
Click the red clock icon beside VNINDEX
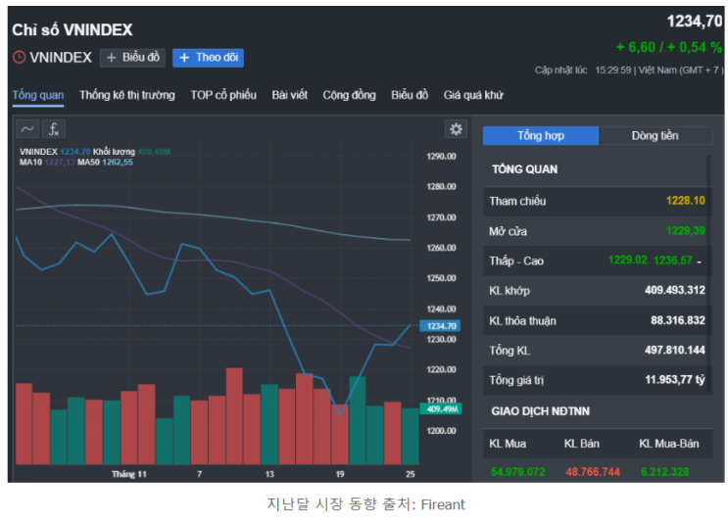(19, 58)
